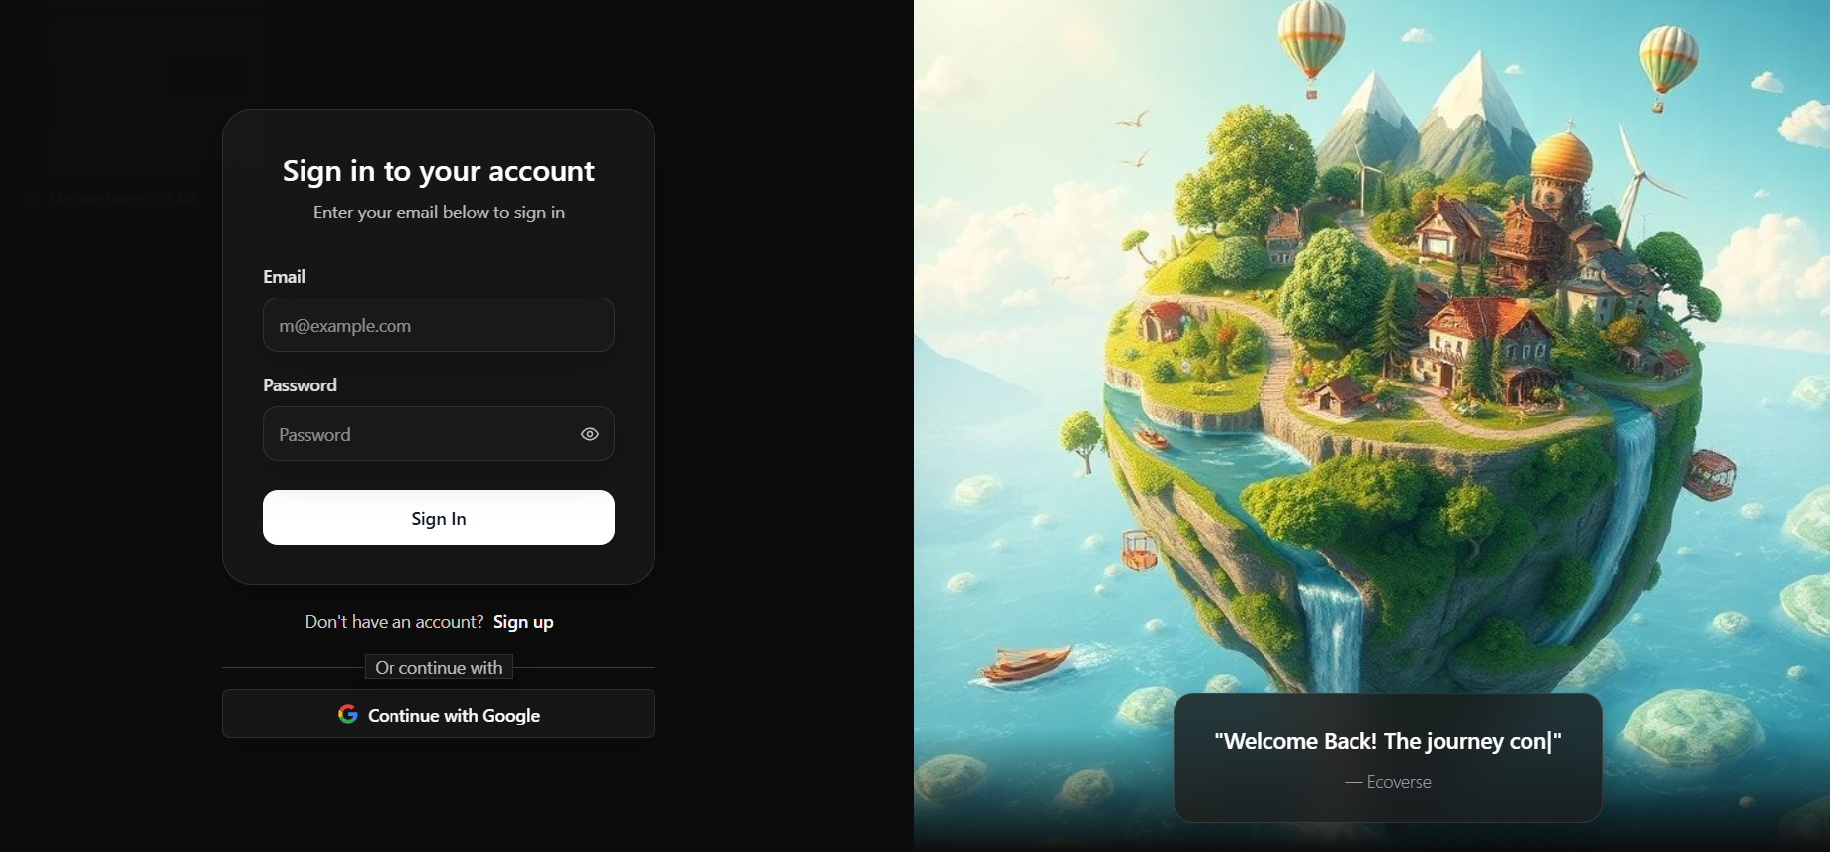
Task: Click the Password field label
Action: tap(300, 385)
